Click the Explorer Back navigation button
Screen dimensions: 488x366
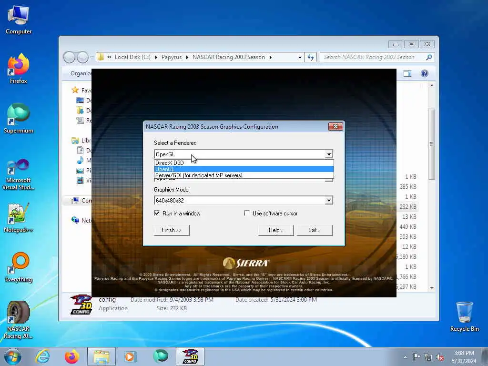click(x=69, y=57)
